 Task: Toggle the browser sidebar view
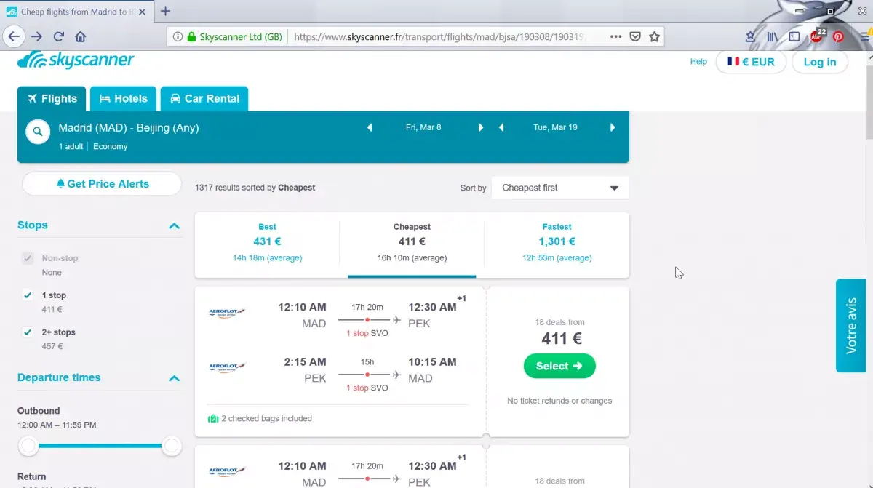[794, 36]
